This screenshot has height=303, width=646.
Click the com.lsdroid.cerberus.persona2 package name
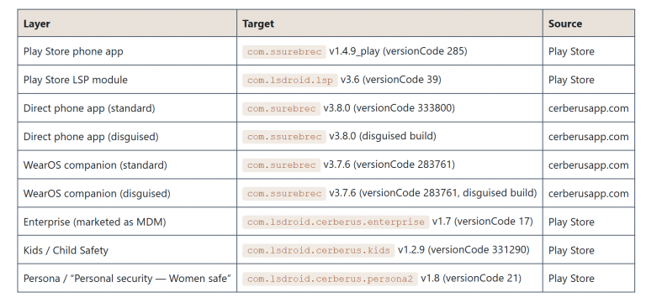pyautogui.click(x=330, y=279)
